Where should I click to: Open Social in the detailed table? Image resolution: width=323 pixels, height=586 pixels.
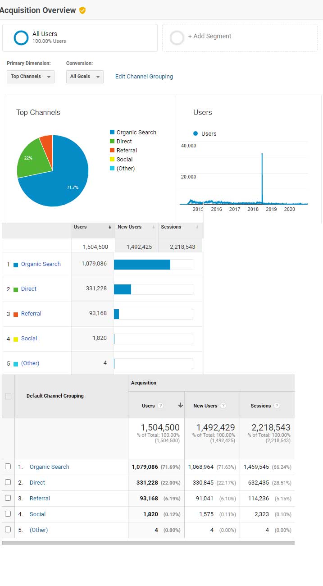click(x=37, y=514)
